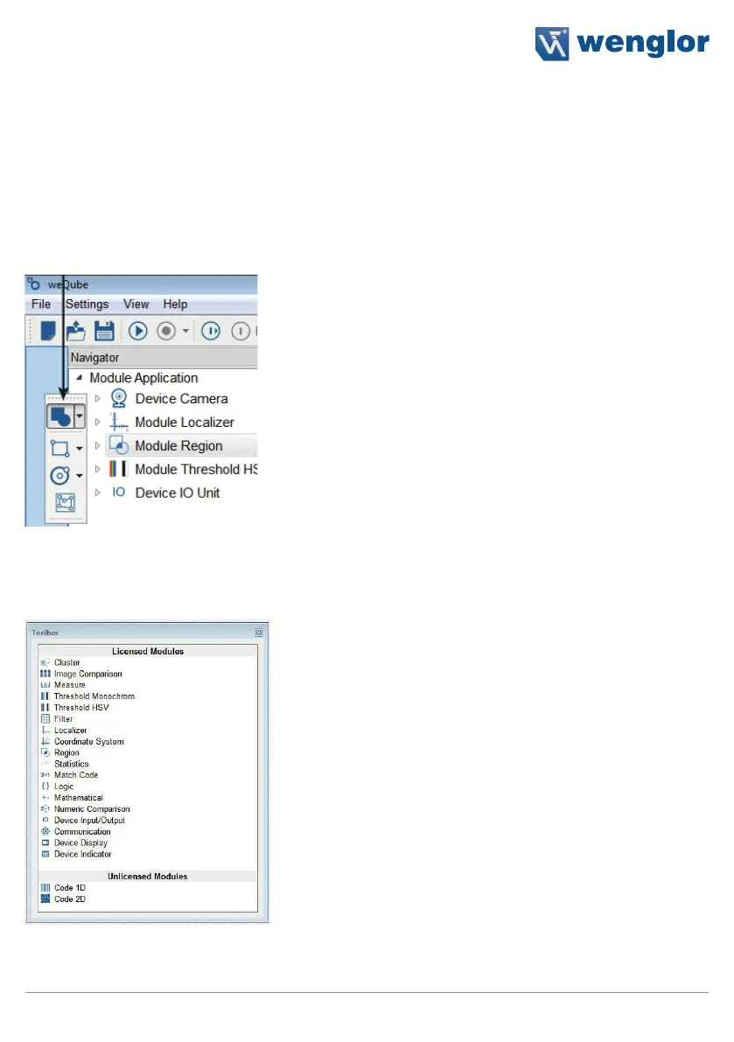Pick Threshold HSV in the Toolbox
Viewport: 734px width, 1042px height.
click(x=81, y=708)
